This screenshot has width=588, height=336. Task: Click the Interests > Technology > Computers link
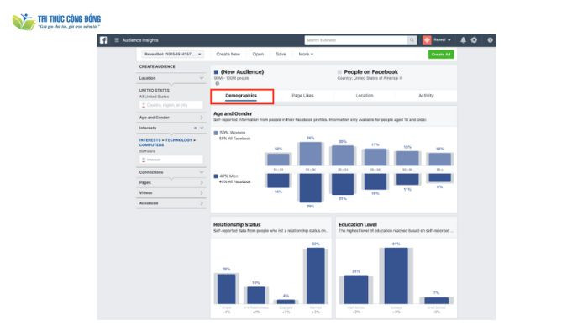pos(167,142)
